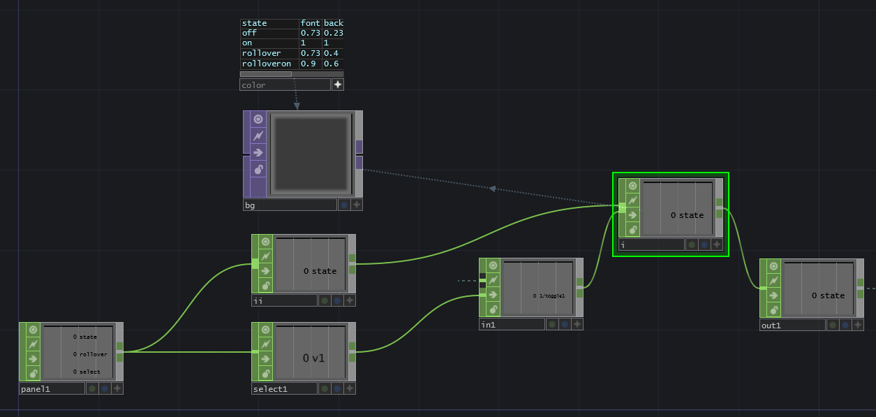Image resolution: width=876 pixels, height=417 pixels.
Task: Click the viewer circle flag on out1 node
Action: (x=773, y=266)
